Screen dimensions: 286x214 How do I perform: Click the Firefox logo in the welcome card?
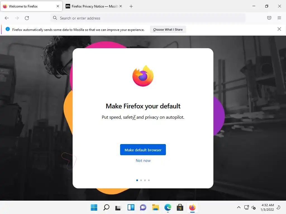click(x=143, y=76)
